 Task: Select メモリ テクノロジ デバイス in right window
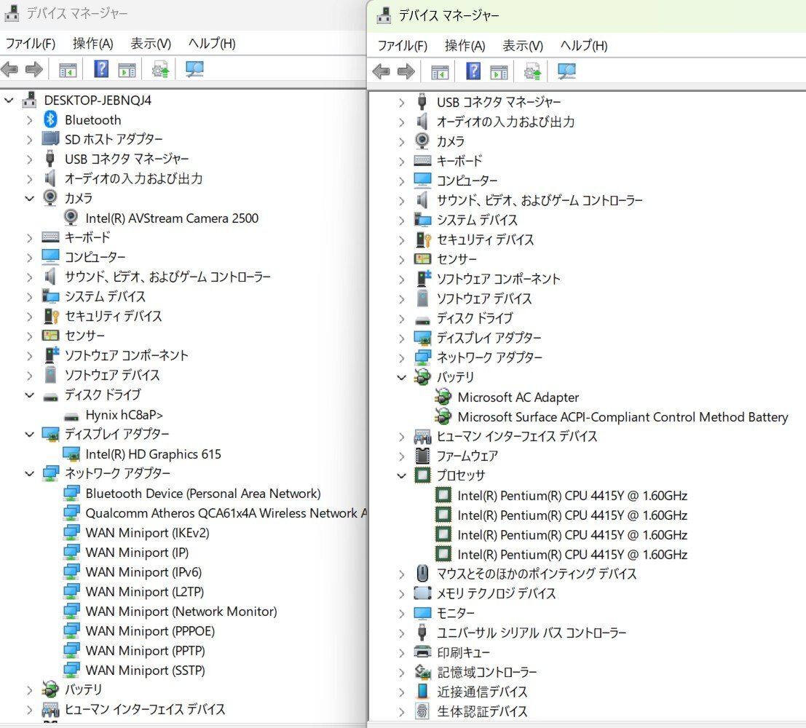(496, 593)
